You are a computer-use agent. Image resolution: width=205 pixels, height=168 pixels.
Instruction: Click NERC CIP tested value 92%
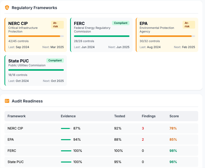coord(118,128)
